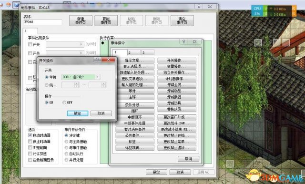Edit the 名称 field containing EV048
The height and width of the screenshot is (184, 305).
(x=42, y=22)
